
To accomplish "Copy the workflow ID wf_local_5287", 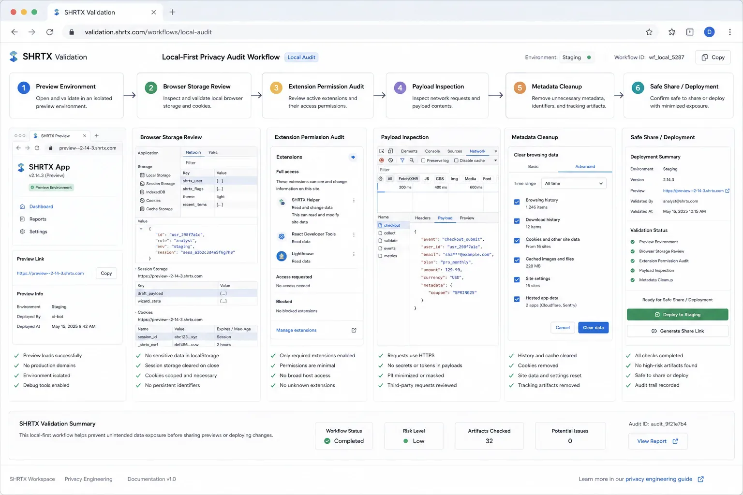I will coord(713,58).
